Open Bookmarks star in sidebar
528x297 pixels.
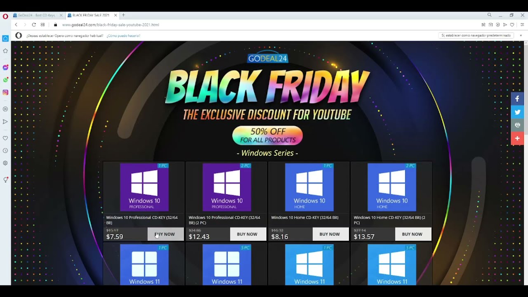click(x=5, y=51)
